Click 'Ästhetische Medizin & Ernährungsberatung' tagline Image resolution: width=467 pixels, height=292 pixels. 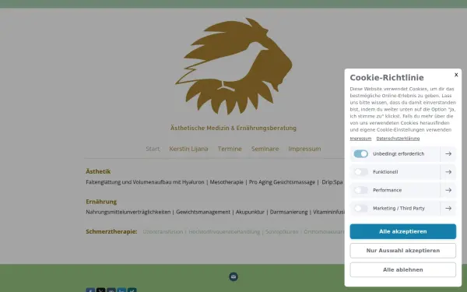[233, 128]
